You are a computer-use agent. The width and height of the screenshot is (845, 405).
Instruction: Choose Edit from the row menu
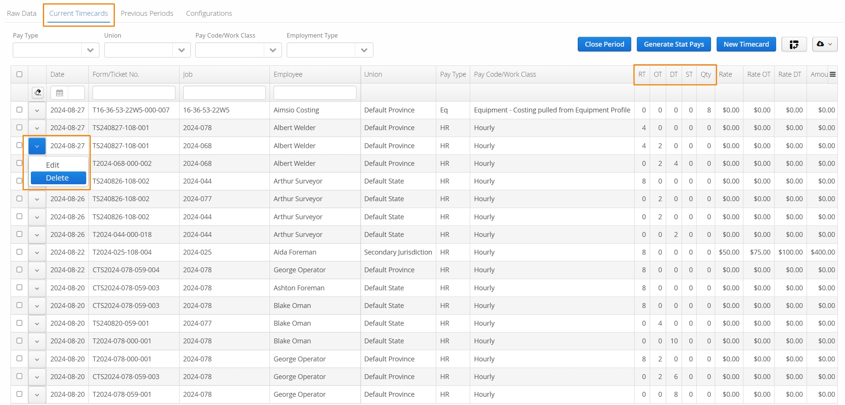click(58, 165)
